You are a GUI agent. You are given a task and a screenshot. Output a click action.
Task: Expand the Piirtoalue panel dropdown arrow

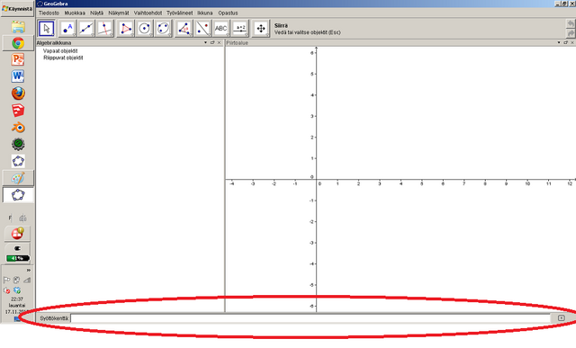(559, 42)
